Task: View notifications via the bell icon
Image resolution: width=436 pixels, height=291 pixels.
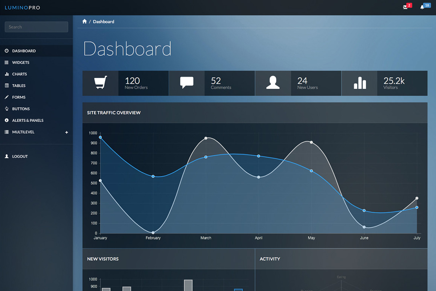Action: point(421,7)
